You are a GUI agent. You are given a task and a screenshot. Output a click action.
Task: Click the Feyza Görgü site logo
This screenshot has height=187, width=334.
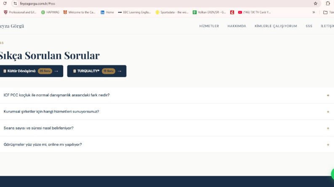12,26
